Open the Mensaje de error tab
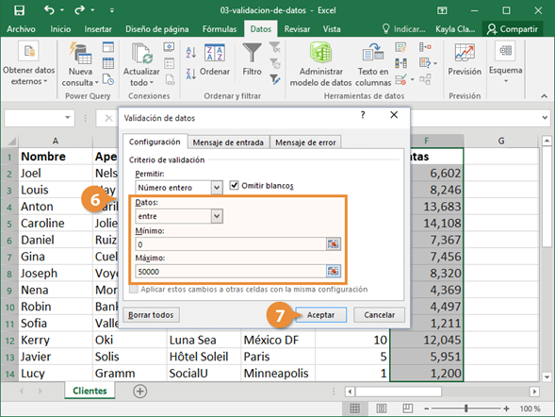Viewport: 555px width, 417px height. (x=305, y=142)
